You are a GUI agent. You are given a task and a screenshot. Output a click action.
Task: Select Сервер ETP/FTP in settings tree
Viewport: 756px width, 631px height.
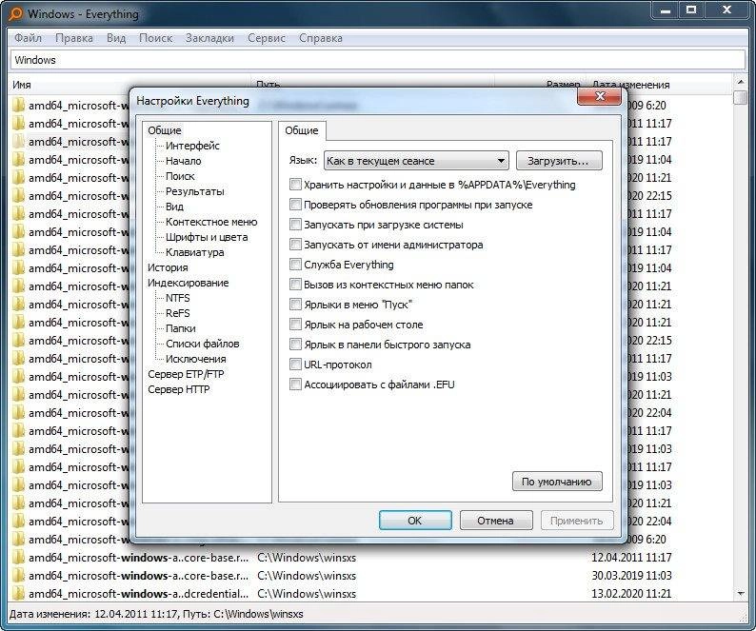point(186,374)
